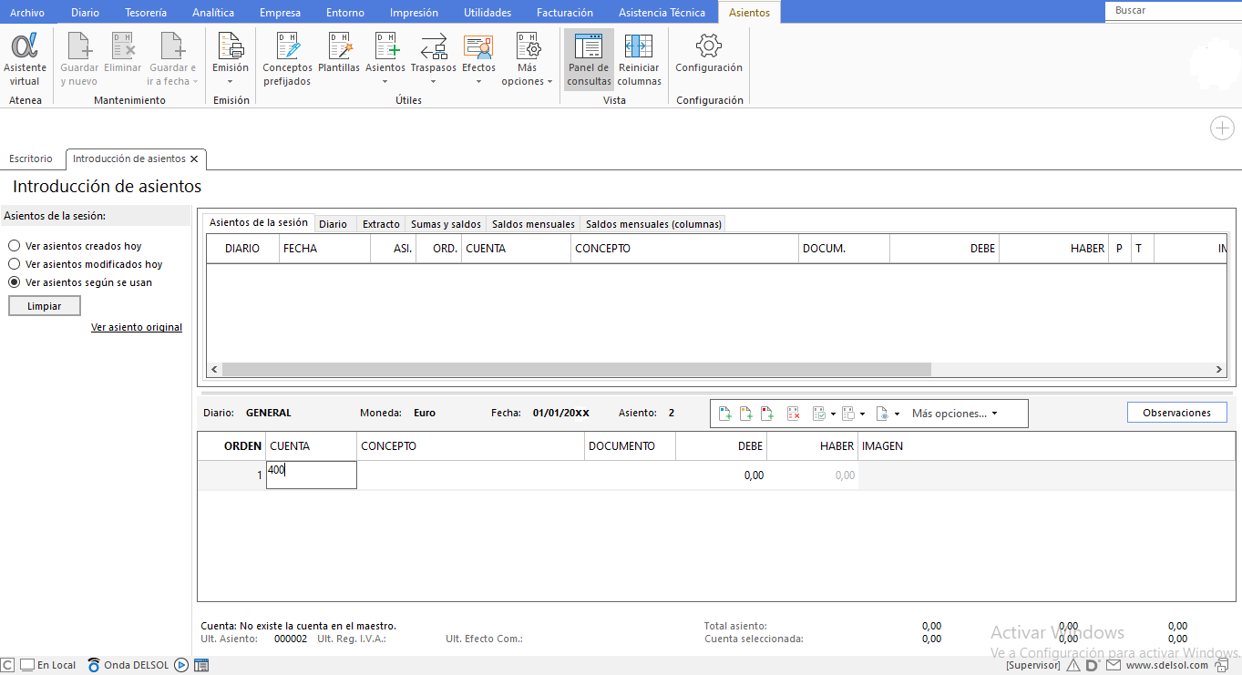Screen dimensions: 1242x675
Task: Click the warning triangle in status bar
Action: [x=1073, y=665]
